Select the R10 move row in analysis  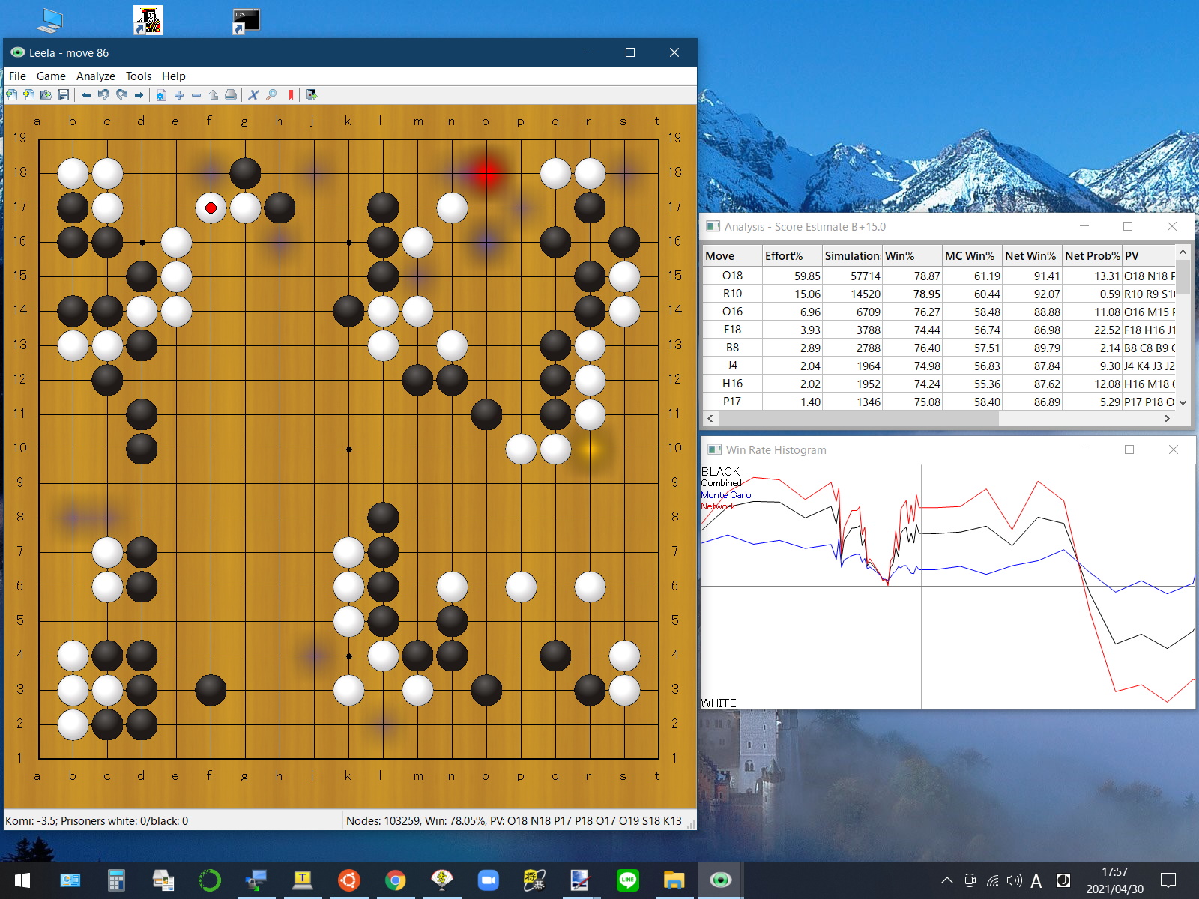pyautogui.click(x=732, y=294)
